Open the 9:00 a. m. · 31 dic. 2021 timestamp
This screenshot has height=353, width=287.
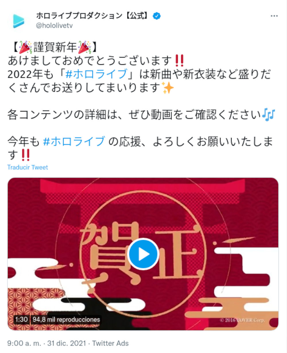(46, 343)
